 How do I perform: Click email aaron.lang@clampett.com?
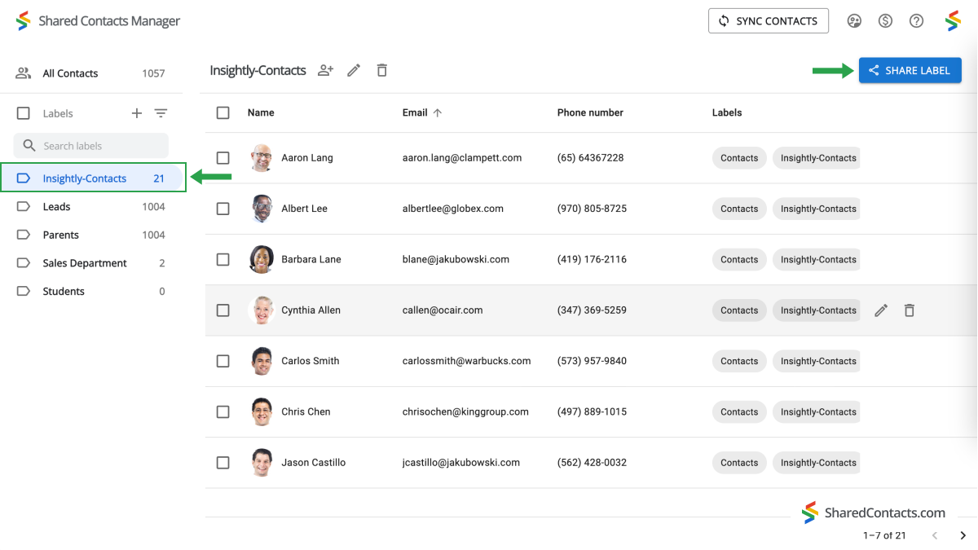click(462, 158)
